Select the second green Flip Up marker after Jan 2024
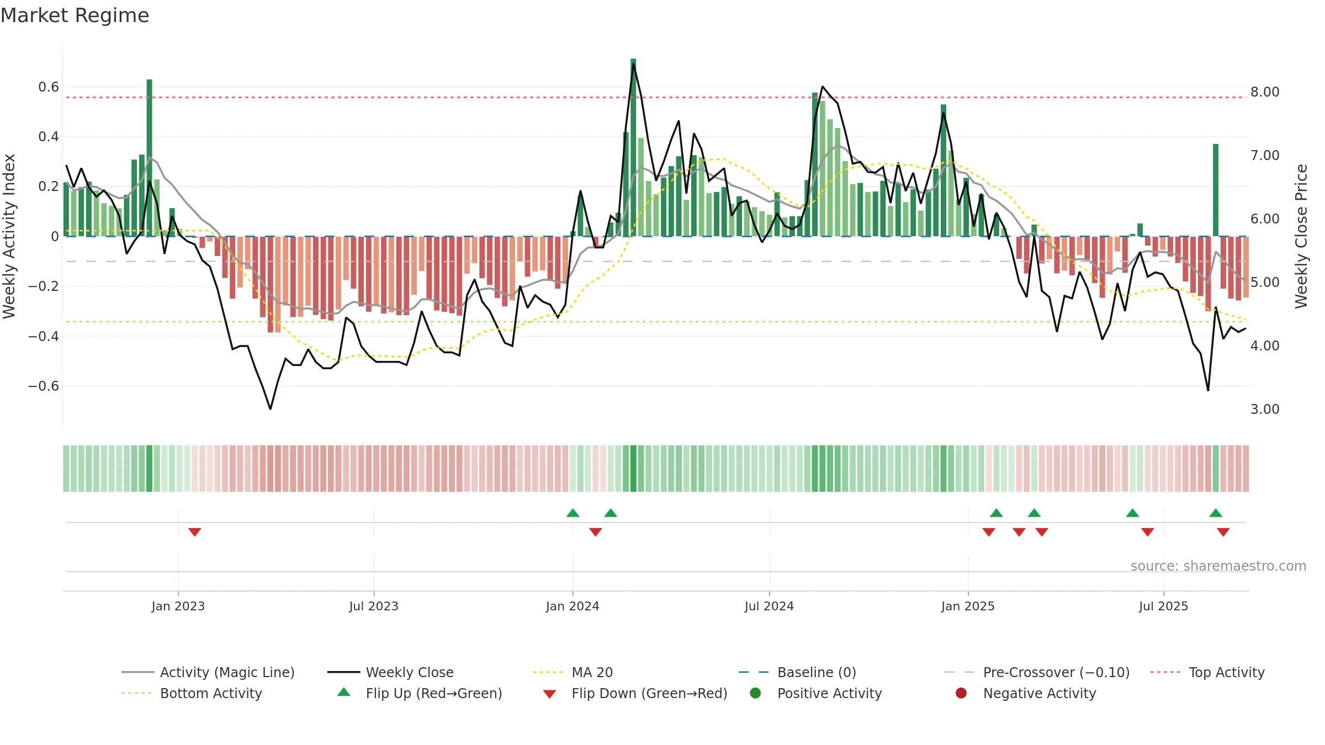The width and height of the screenshot is (1325, 745). [611, 513]
